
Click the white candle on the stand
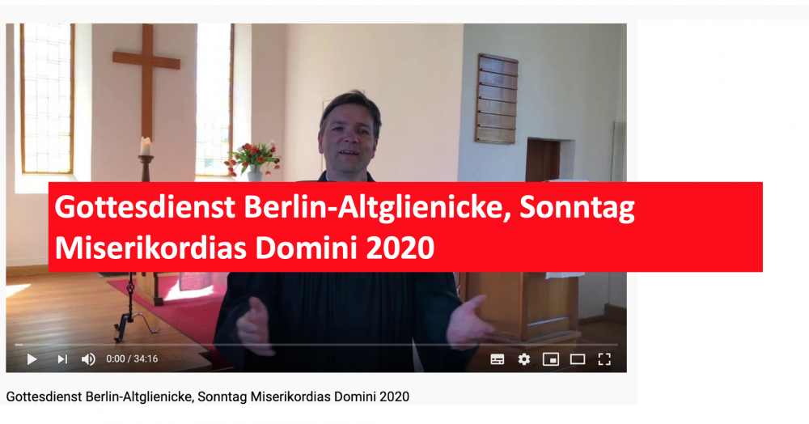point(146,146)
